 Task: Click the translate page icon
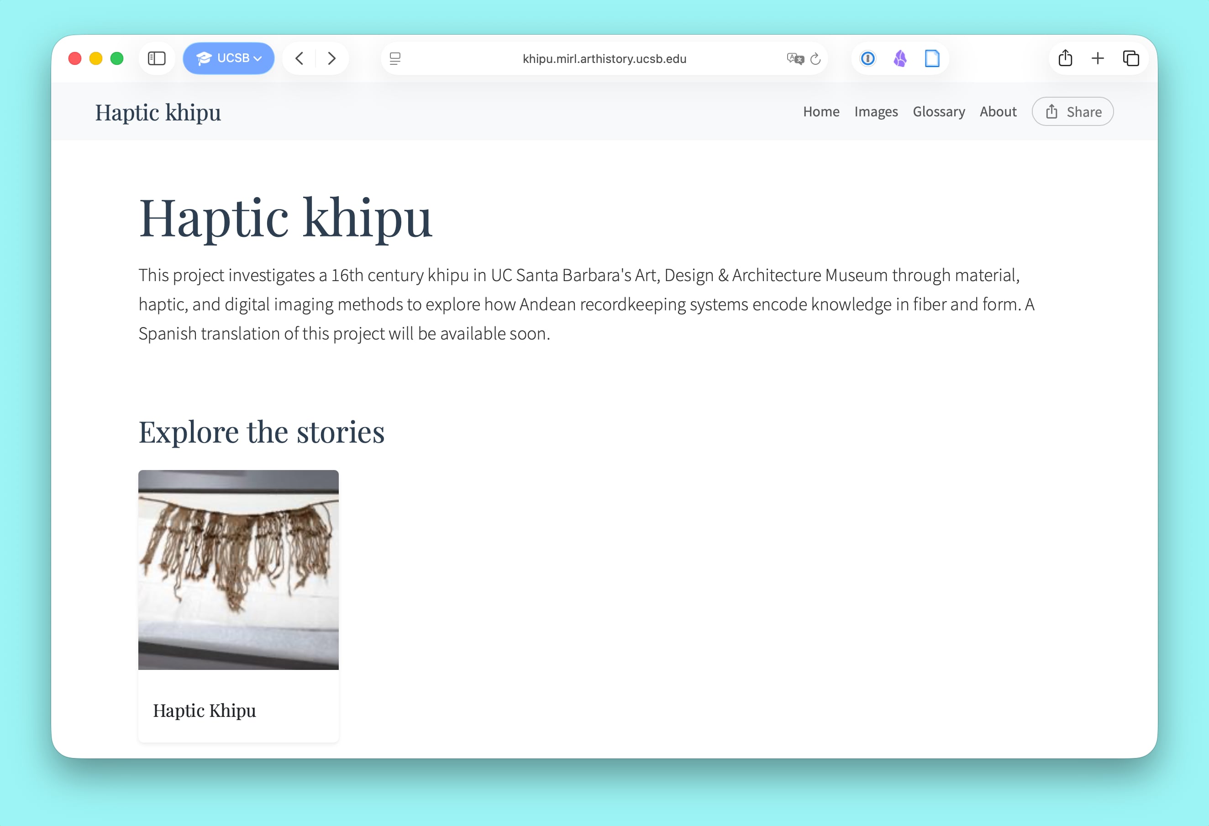(x=794, y=59)
